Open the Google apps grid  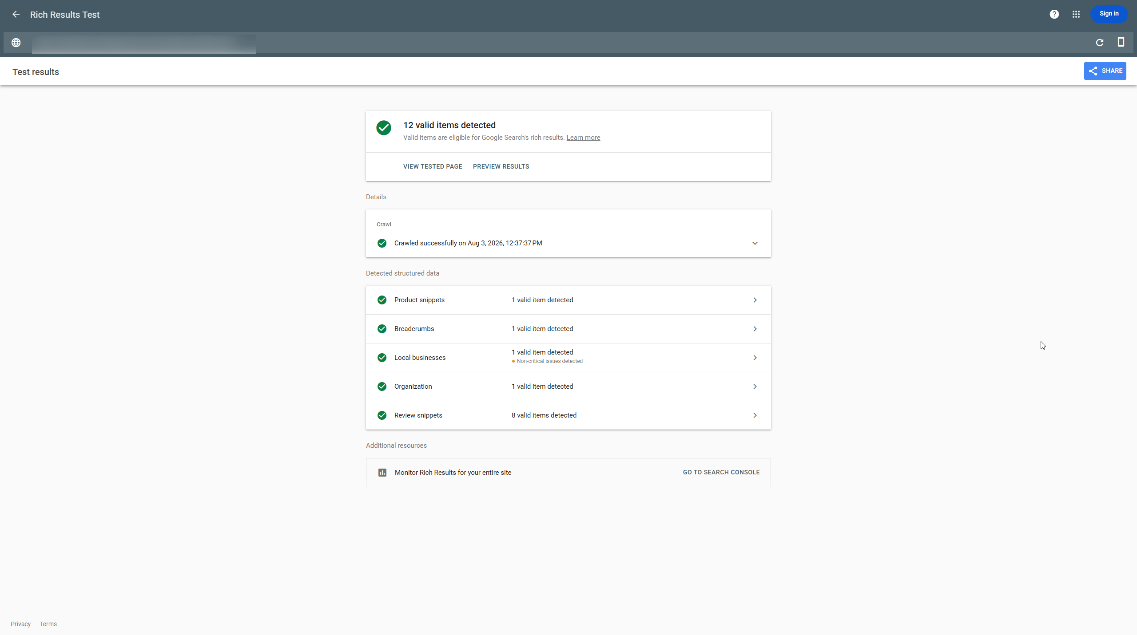click(1076, 14)
